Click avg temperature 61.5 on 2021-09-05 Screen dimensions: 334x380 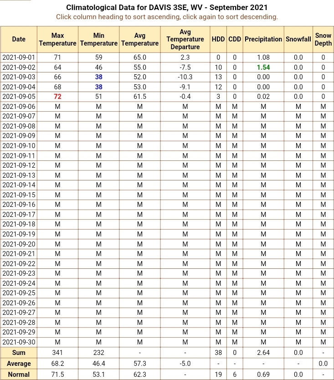click(x=140, y=97)
